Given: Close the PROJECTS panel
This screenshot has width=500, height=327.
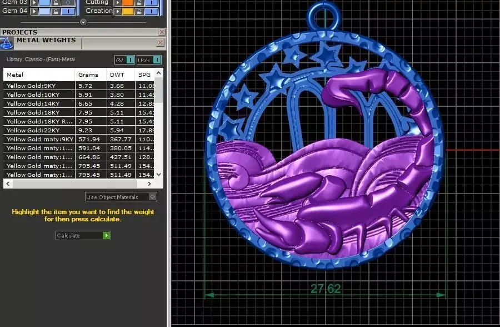Looking at the screenshot, I should [162, 32].
